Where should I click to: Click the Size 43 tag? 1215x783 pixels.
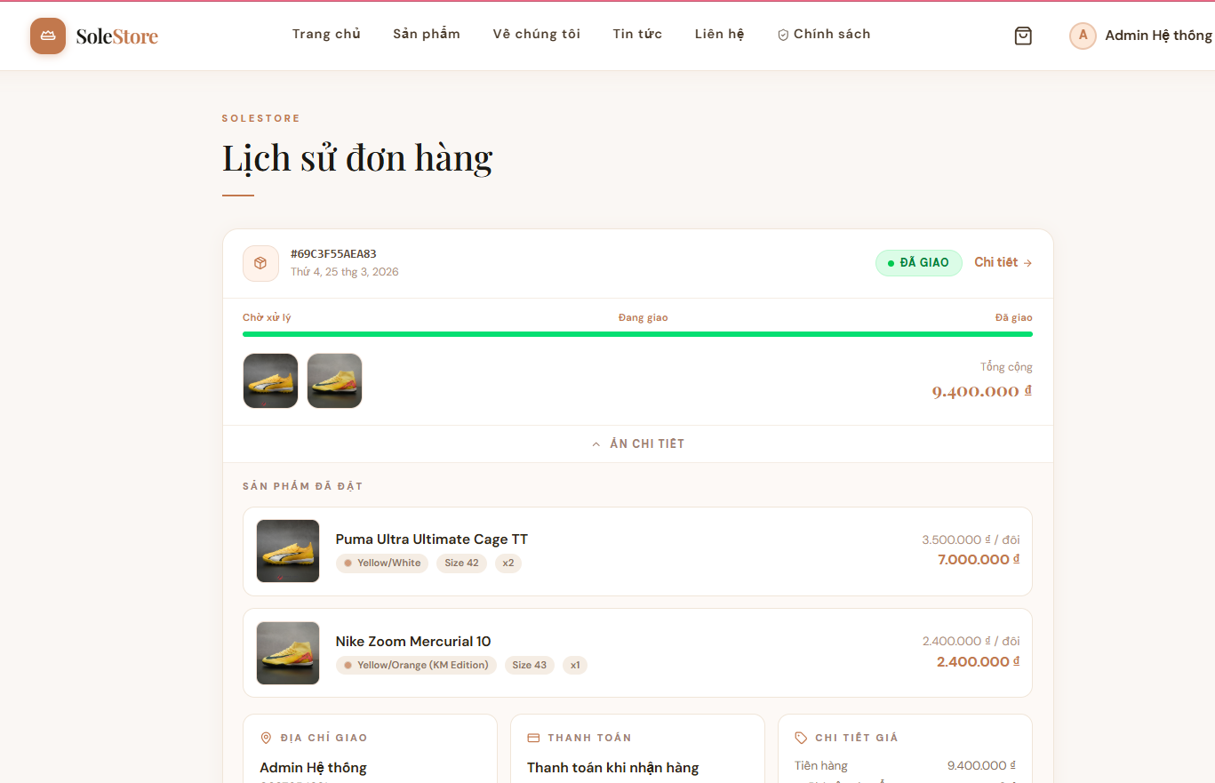click(x=530, y=665)
